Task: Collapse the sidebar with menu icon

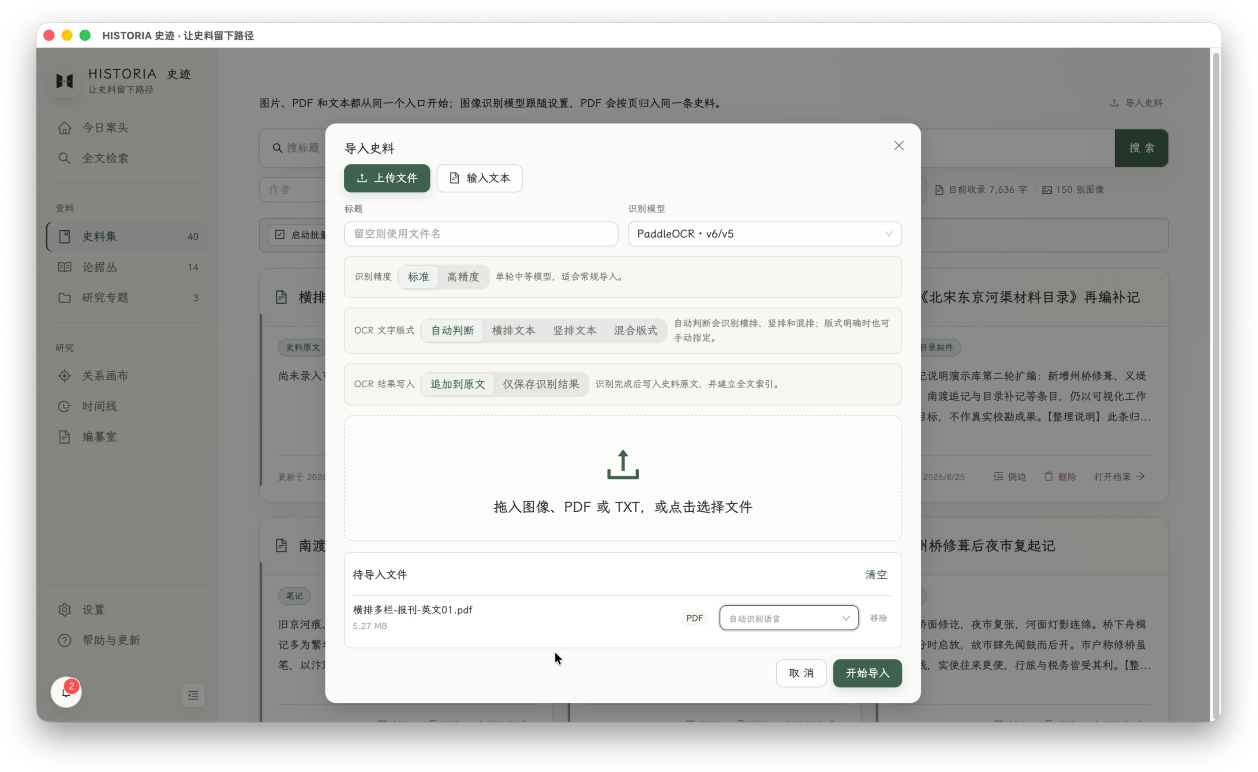Action: [x=193, y=695]
